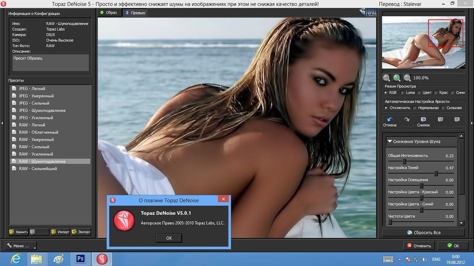Collapse the left panel with edge arrow
The width and height of the screenshot is (474, 266).
point(3,123)
